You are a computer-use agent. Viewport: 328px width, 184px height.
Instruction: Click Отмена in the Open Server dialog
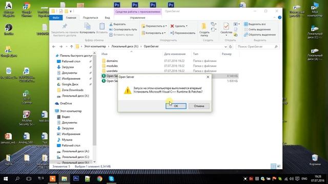point(199,106)
